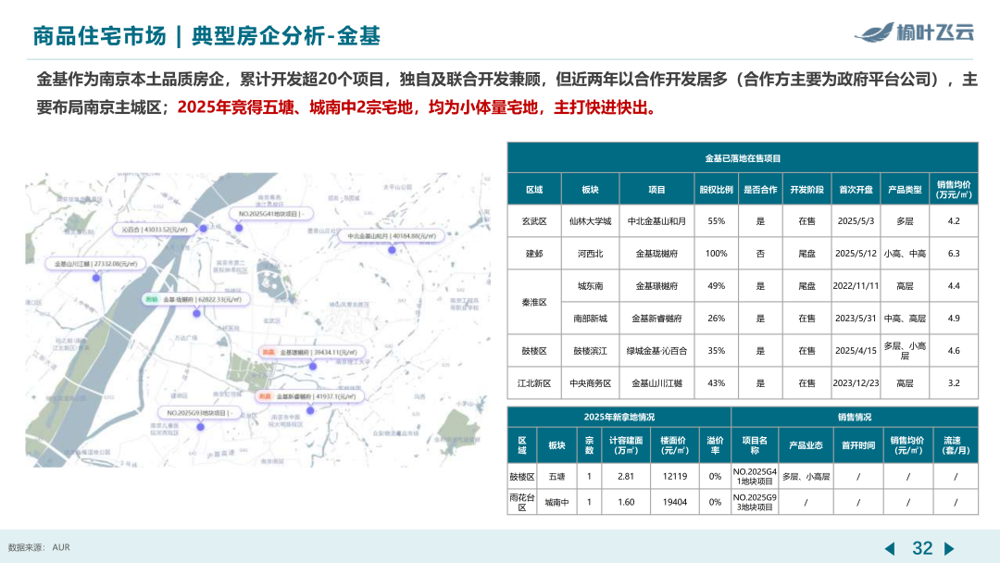Select the 雨花台区 cell
Image resolution: width=1000 pixels, height=563 pixels.
tap(521, 503)
